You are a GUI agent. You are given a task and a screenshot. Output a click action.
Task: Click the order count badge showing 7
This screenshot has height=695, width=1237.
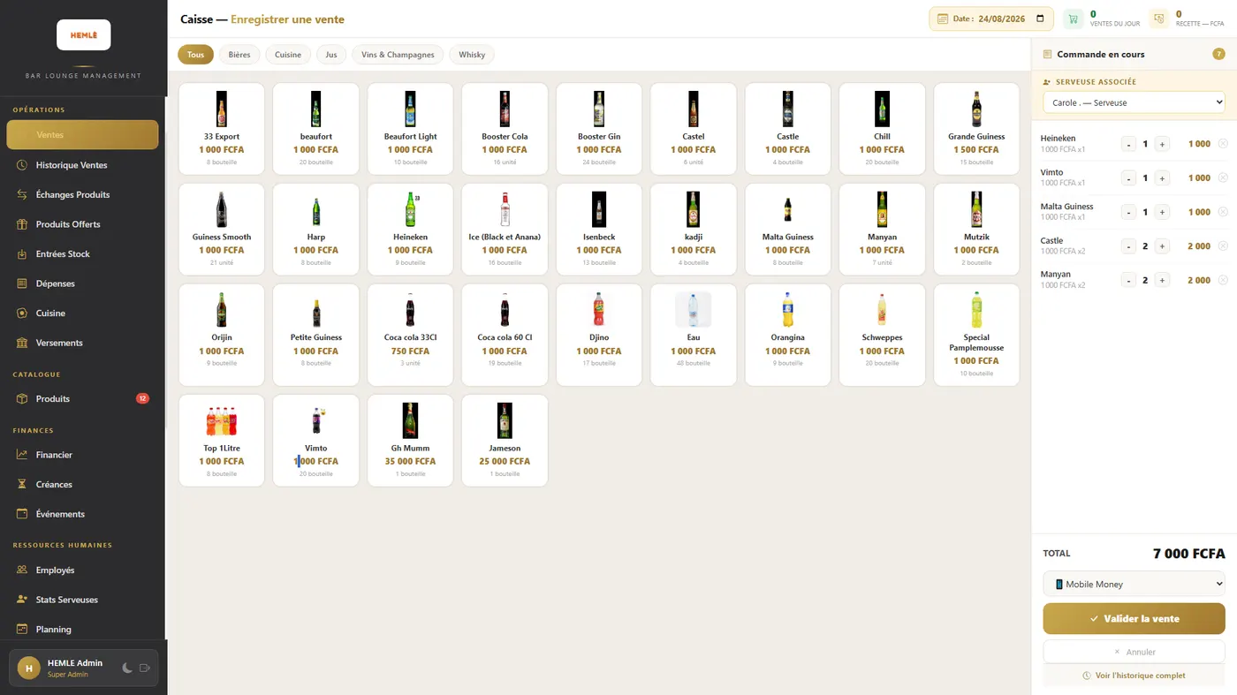1218,54
